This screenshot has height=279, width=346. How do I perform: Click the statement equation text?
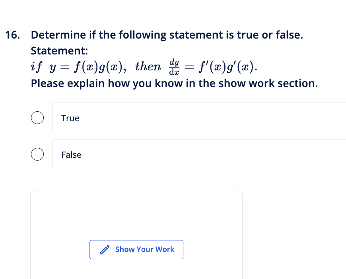coord(143,66)
